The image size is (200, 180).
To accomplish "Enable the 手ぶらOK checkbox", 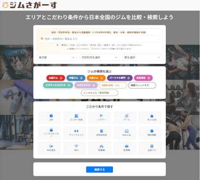I will [141, 118].
